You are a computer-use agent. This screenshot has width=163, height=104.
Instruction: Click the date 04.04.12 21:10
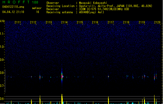[13, 12]
